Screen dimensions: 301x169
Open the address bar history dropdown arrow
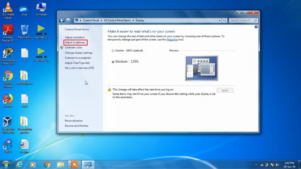pyautogui.click(x=220, y=20)
